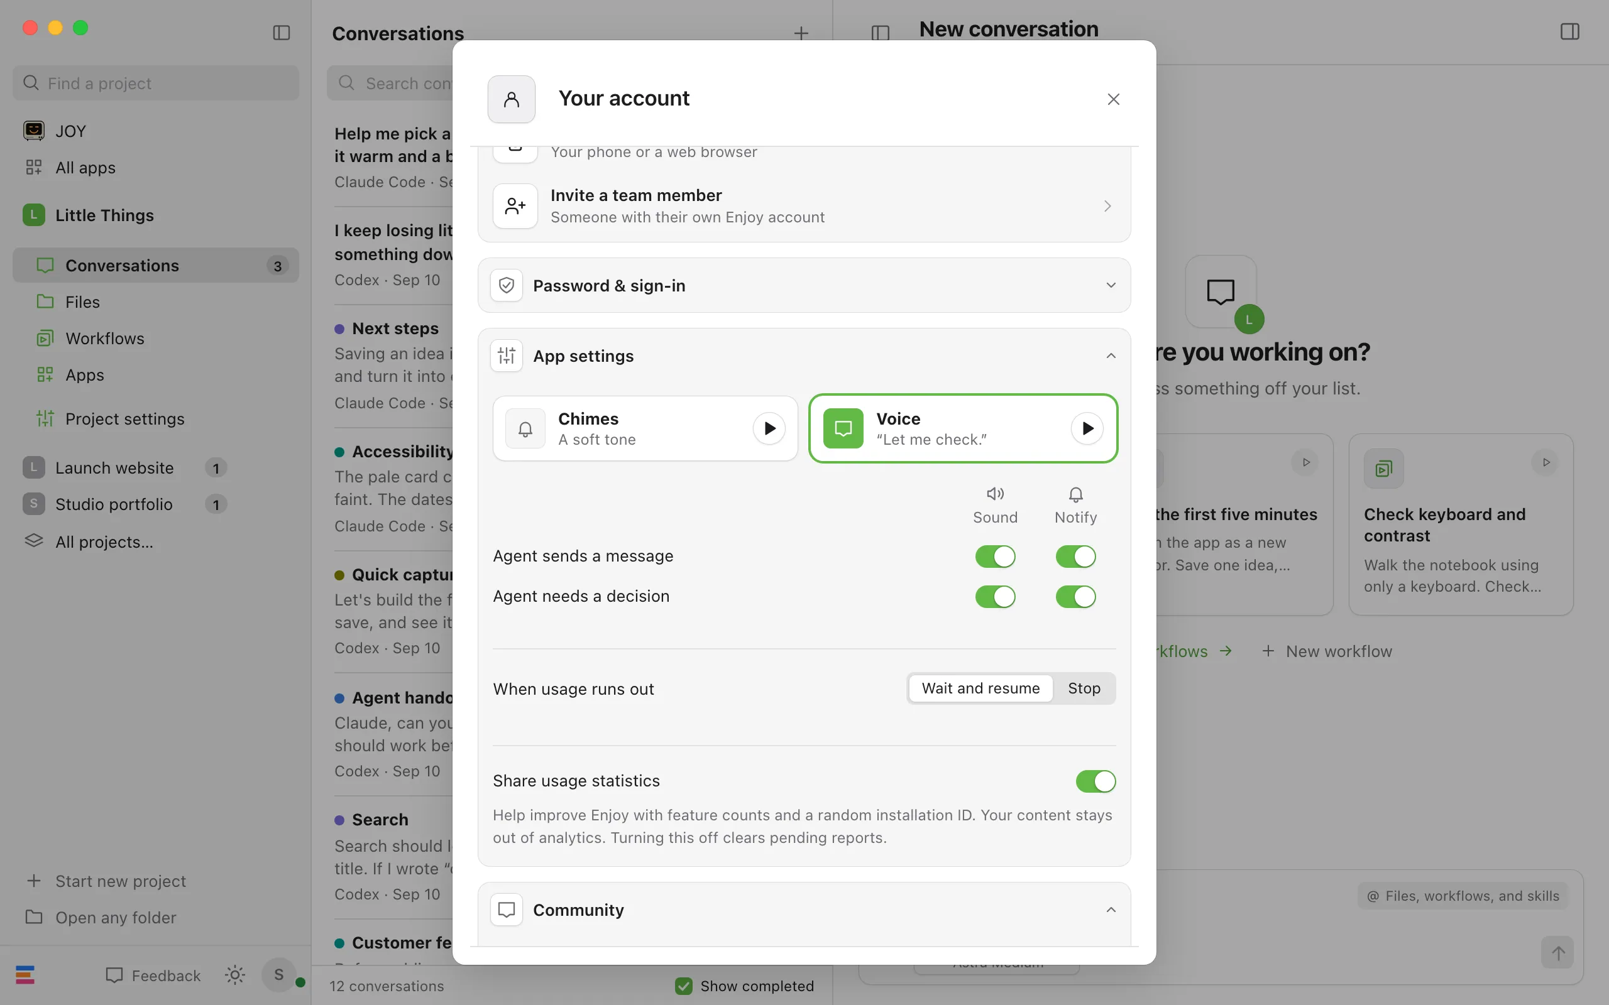1609x1005 pixels.
Task: Focus the Find a project search field
Action: point(156,83)
